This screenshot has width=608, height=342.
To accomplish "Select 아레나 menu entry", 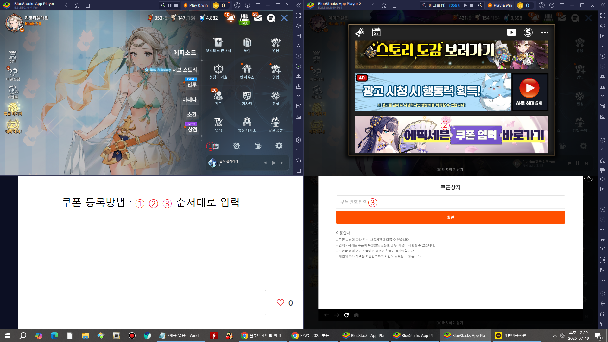I will 189,99.
